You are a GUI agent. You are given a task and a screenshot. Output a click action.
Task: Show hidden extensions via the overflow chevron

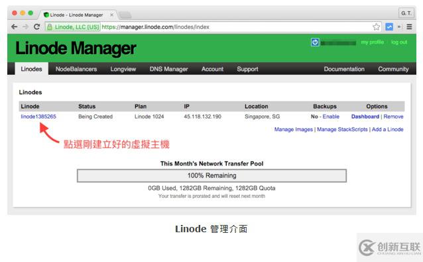click(x=399, y=27)
